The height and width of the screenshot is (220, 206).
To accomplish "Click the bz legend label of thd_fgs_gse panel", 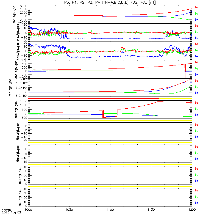I will (197, 62).
